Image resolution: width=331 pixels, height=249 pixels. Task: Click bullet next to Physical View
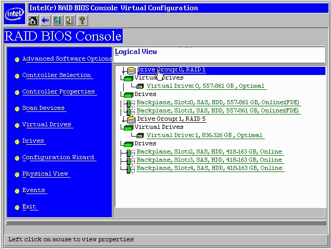[x=17, y=175]
